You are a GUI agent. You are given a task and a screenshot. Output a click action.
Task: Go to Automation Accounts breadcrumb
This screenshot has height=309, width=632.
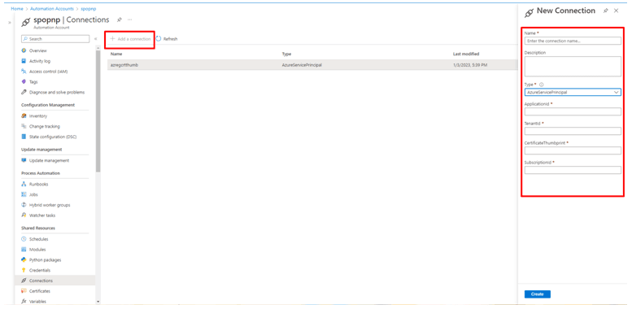click(x=52, y=8)
